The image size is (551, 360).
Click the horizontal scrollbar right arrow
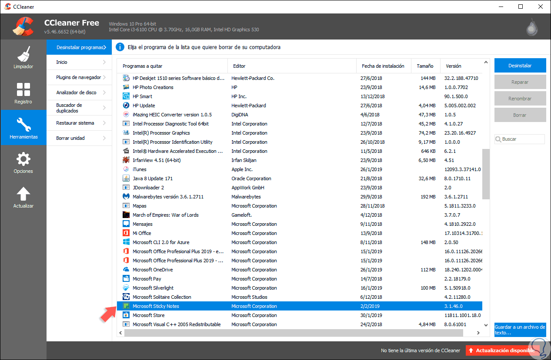(x=478, y=333)
